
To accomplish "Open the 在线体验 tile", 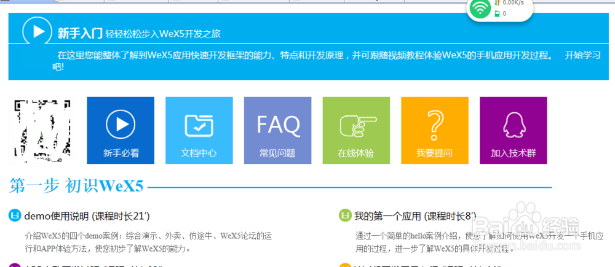I will click(x=356, y=130).
